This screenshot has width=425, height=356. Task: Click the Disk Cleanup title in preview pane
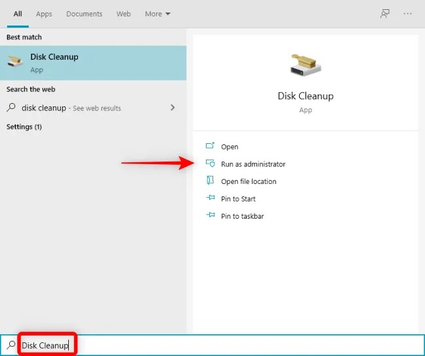point(306,96)
